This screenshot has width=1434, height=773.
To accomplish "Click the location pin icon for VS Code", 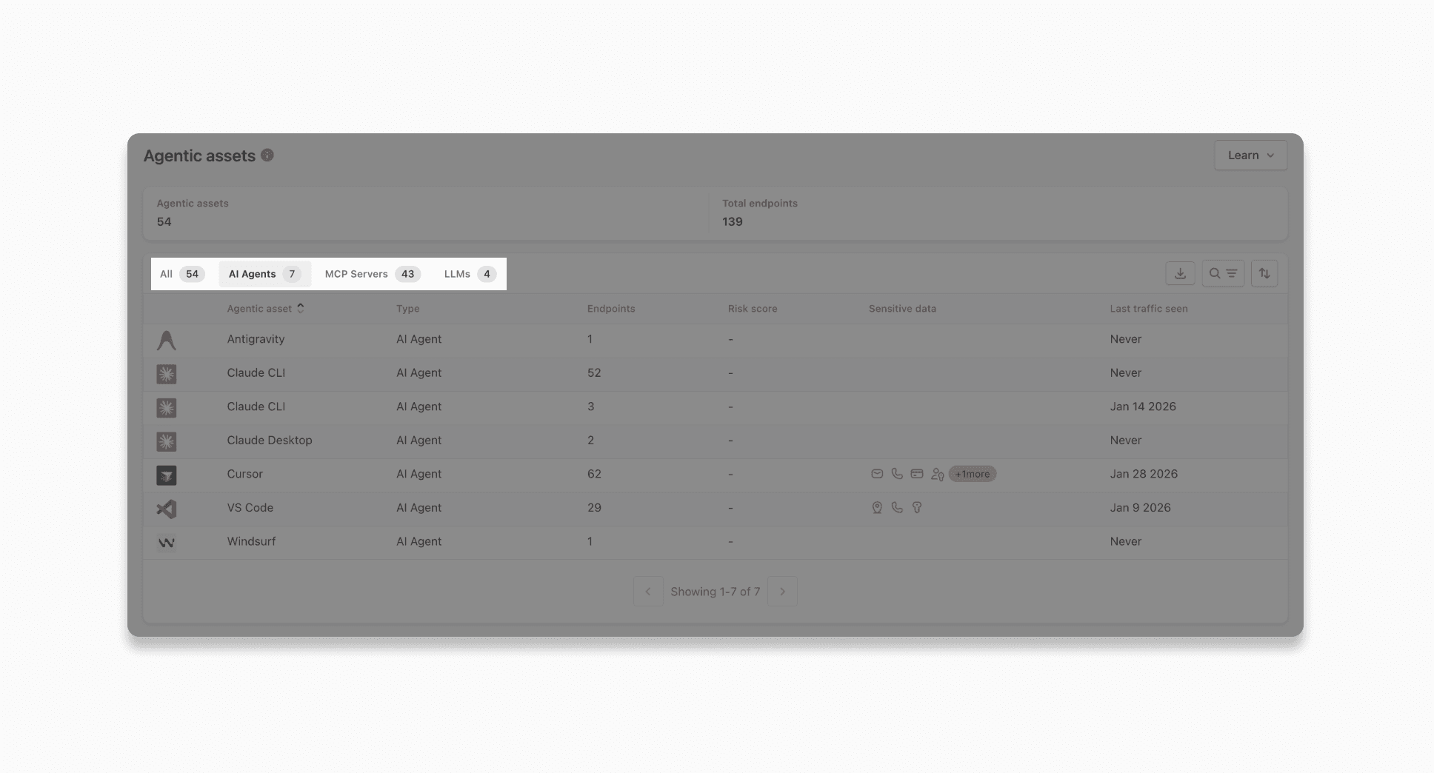I will point(878,508).
